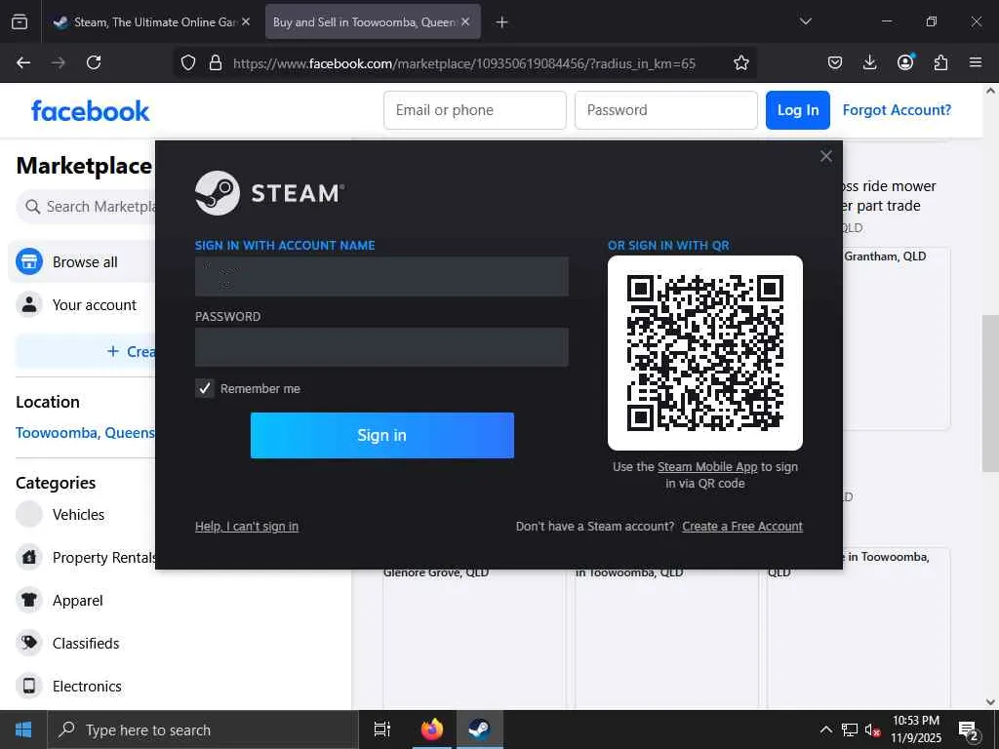The image size is (999, 749).
Task: Change the Toowoomba, Queensland location link
Action: pos(86,433)
